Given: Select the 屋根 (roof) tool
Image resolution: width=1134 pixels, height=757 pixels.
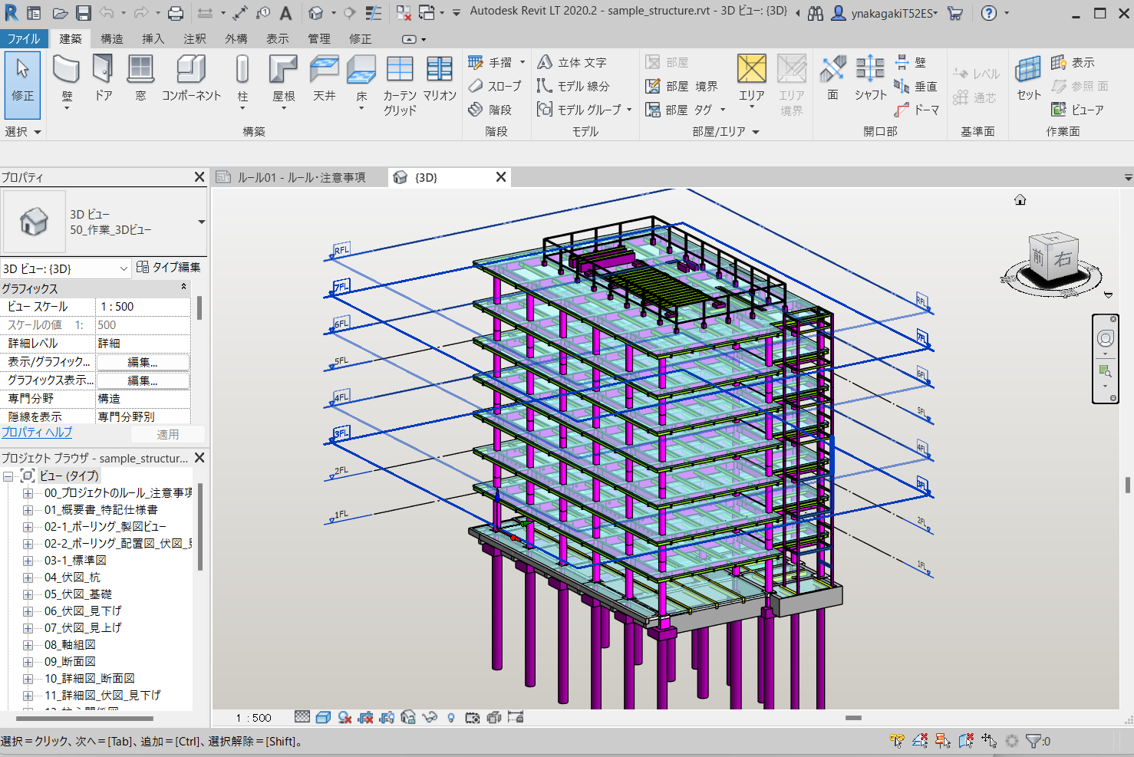Looking at the screenshot, I should pos(284,84).
